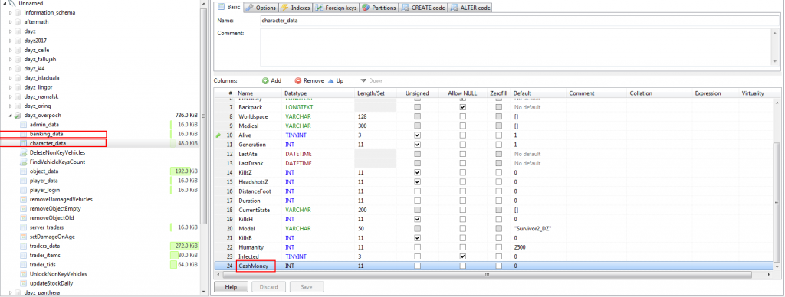Screen dimensions: 785x297
Task: Expand the information_schema database node
Action: (x=11, y=12)
